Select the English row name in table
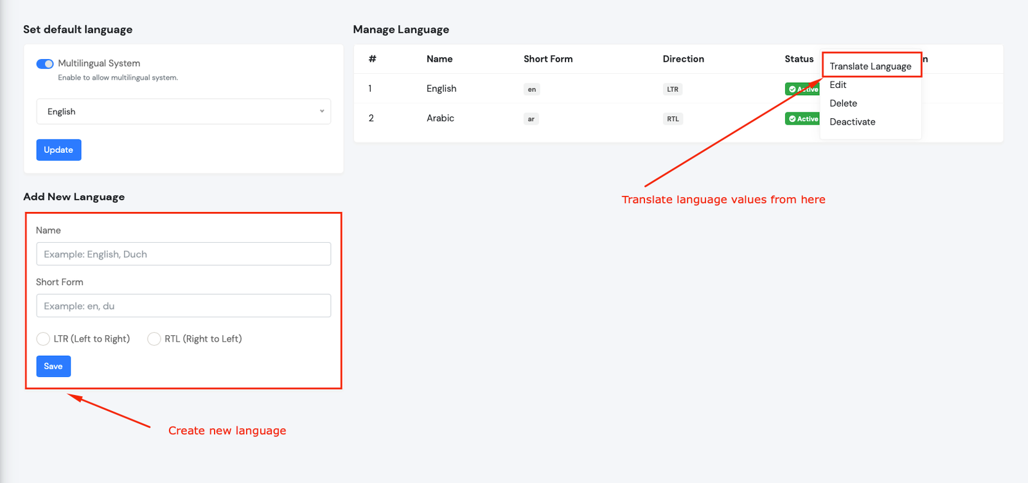Viewport: 1028px width, 483px height. click(441, 89)
